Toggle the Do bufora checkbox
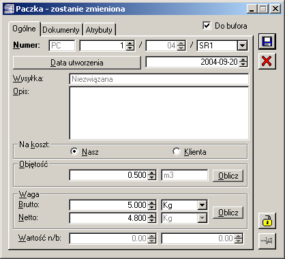285x259 pixels. (207, 25)
